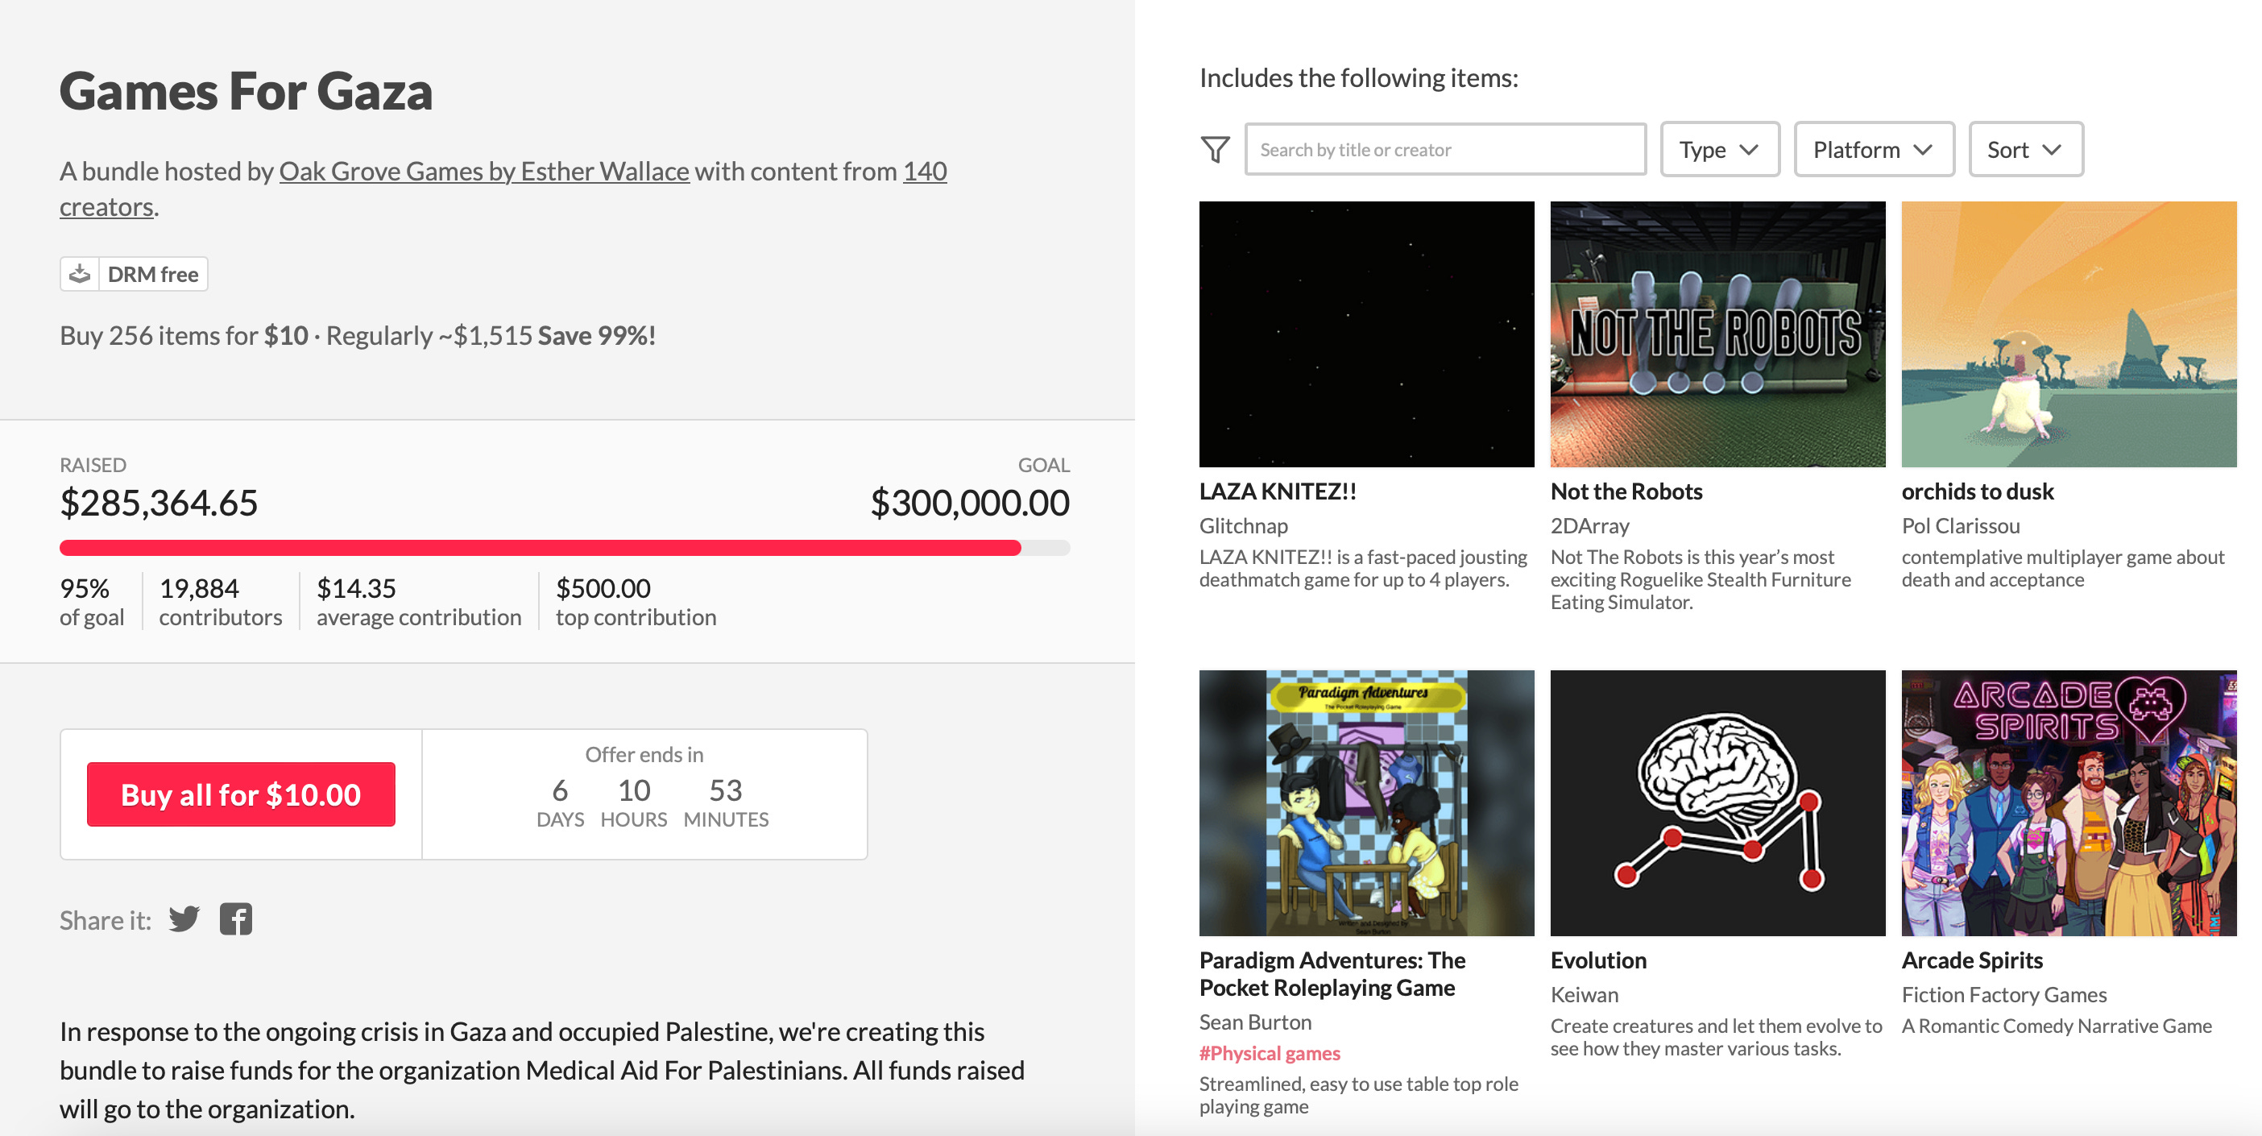Open Oak Grove Games by Esther Wallace link
This screenshot has width=2262, height=1136.
pyautogui.click(x=484, y=171)
